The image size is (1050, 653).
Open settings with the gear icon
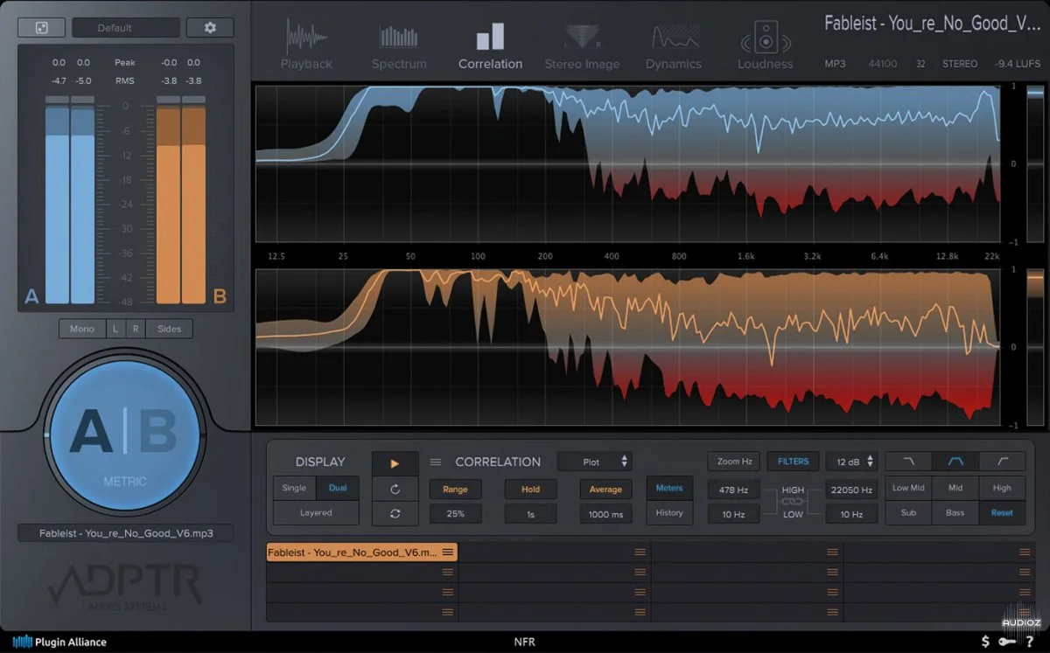click(x=210, y=28)
